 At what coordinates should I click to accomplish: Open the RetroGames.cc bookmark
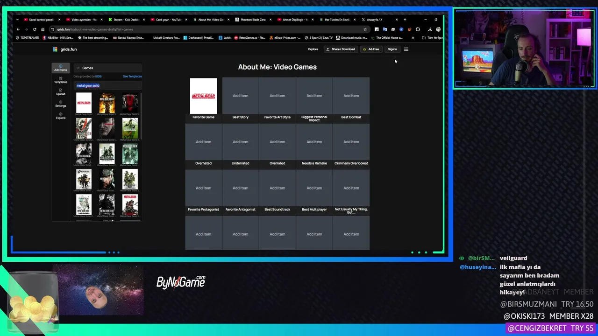pyautogui.click(x=250, y=38)
